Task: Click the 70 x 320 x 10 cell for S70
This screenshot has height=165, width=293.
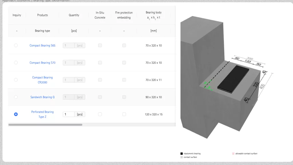Action: click(154, 63)
